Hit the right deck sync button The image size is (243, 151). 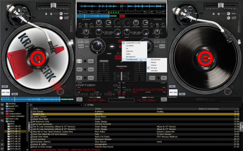tap(182, 94)
